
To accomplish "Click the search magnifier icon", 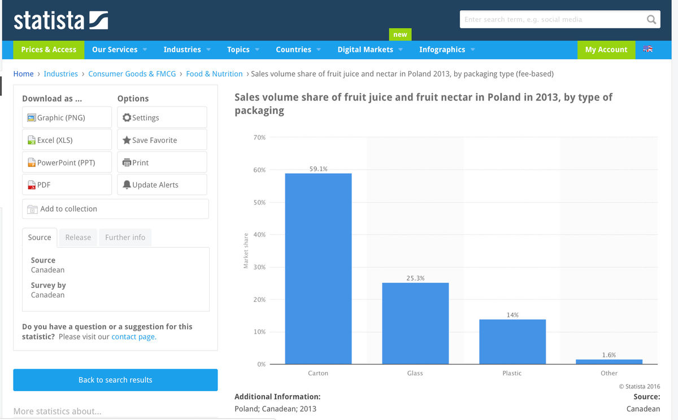I will (651, 19).
